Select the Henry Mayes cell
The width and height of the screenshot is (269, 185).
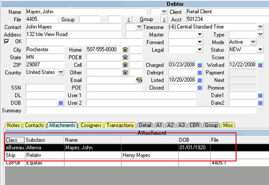[x=150, y=155]
